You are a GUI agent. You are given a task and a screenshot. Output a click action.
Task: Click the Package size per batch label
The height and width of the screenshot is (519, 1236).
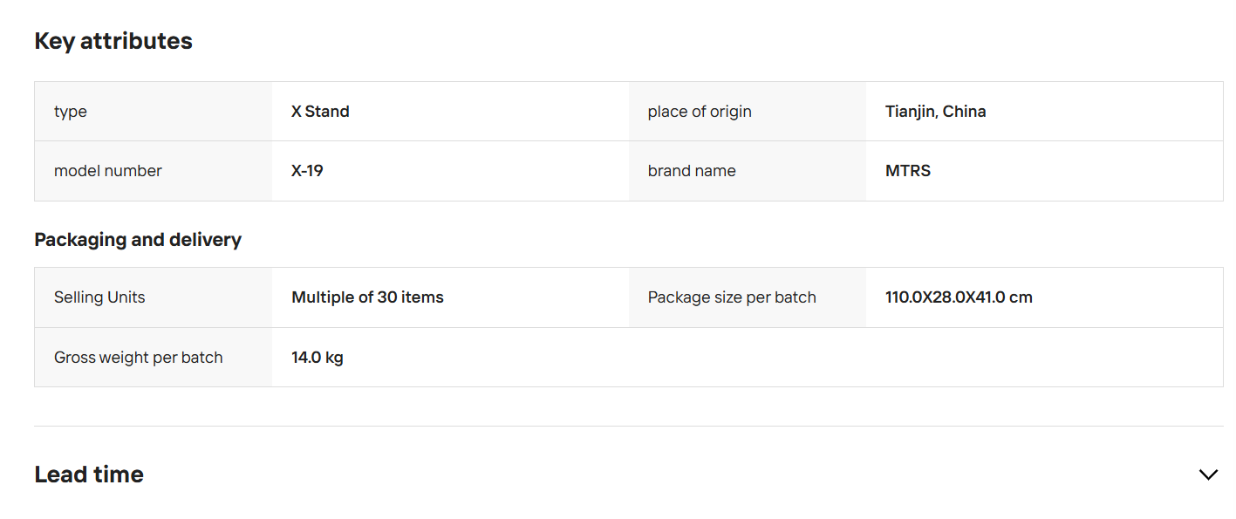click(732, 297)
